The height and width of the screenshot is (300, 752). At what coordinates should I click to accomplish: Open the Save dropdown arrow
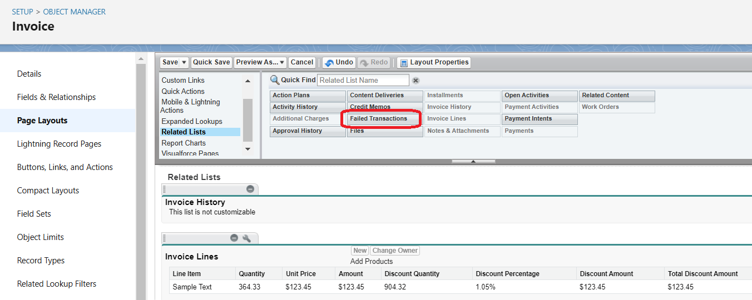(185, 62)
